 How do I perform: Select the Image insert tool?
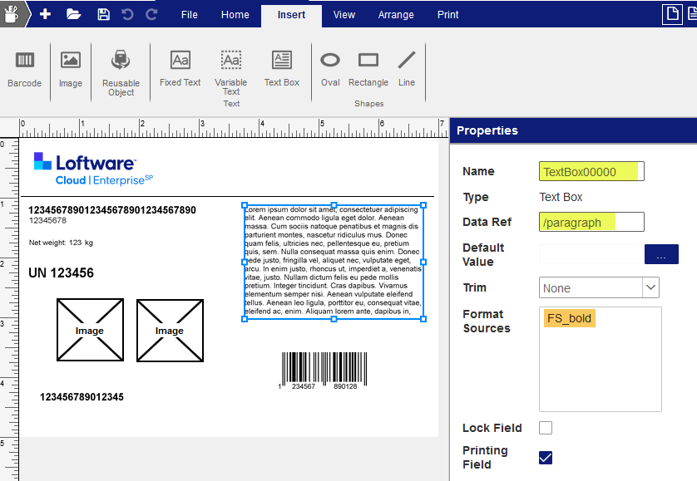71,68
